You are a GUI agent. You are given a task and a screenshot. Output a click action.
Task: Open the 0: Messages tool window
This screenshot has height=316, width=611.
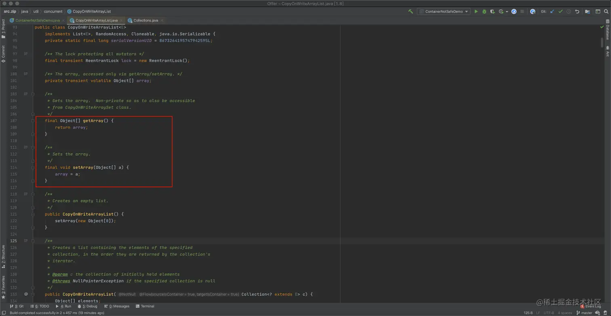117,306
